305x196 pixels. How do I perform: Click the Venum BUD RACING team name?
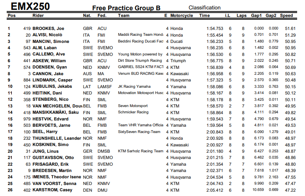pyautogui.click(x=140, y=74)
